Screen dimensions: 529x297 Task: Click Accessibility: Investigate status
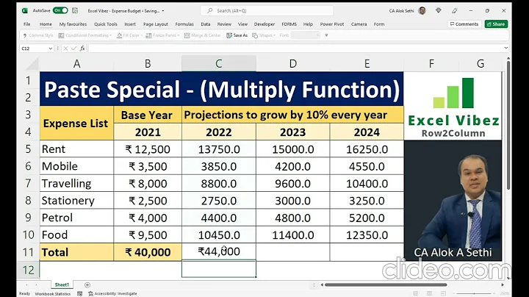point(112,293)
